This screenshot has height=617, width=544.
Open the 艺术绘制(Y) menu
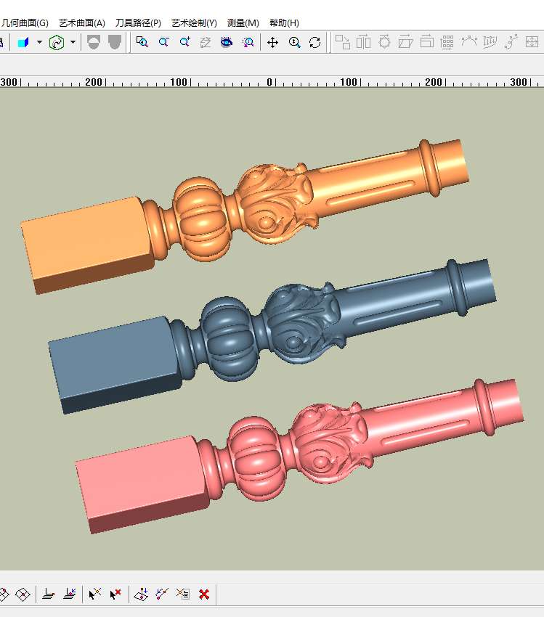point(194,23)
